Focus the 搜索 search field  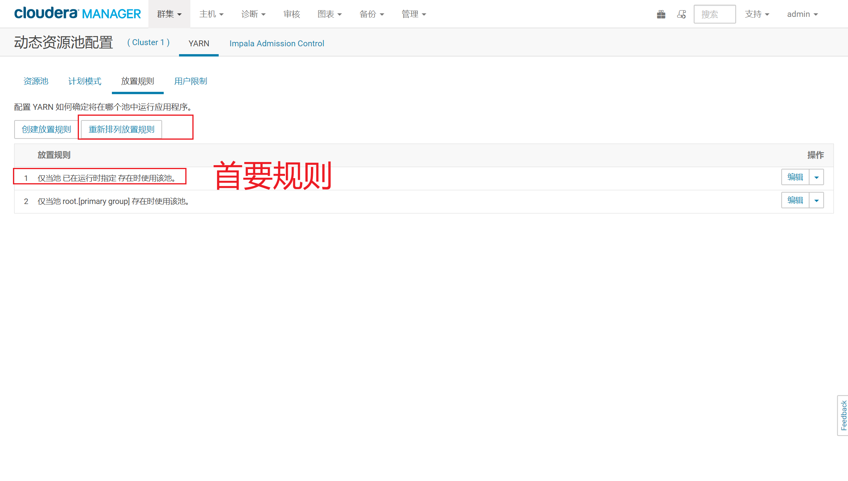point(715,15)
